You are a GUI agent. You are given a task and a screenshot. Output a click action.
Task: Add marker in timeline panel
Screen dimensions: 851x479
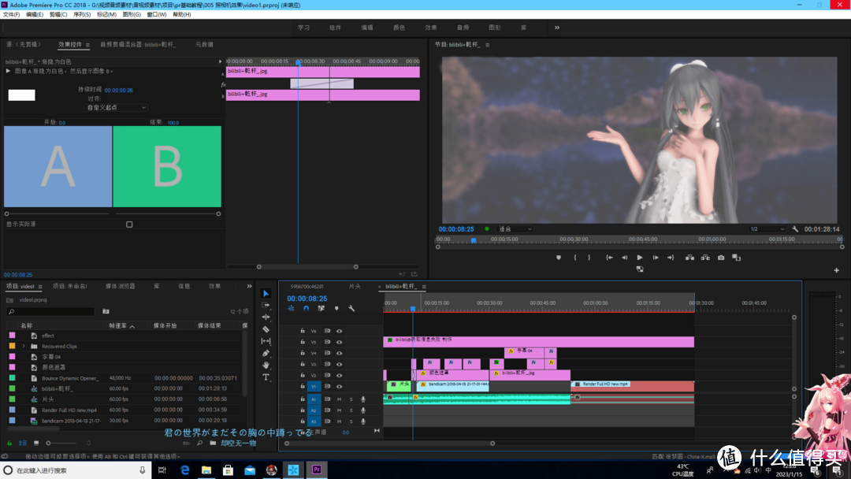click(x=336, y=308)
